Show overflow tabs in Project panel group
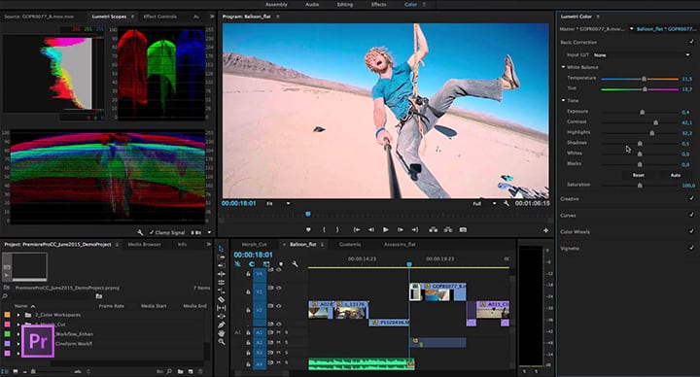Screen dimensions: 700x377 (x=208, y=244)
